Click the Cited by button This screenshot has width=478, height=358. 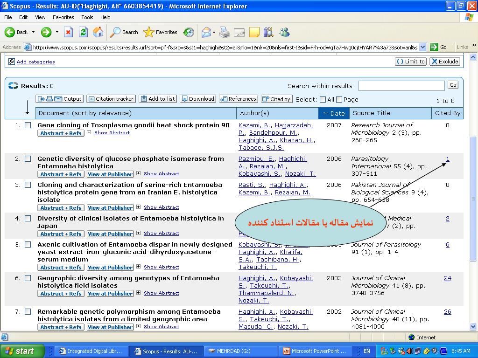tap(277, 99)
